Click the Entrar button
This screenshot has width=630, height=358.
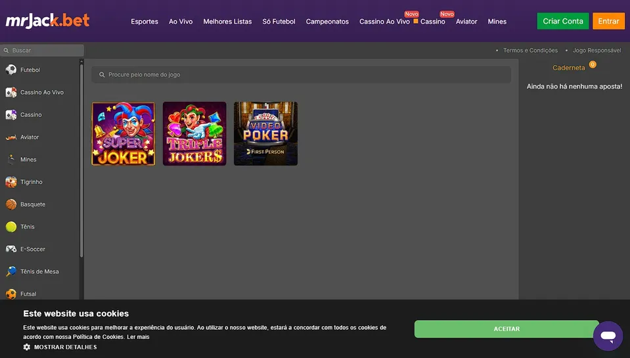click(x=608, y=21)
